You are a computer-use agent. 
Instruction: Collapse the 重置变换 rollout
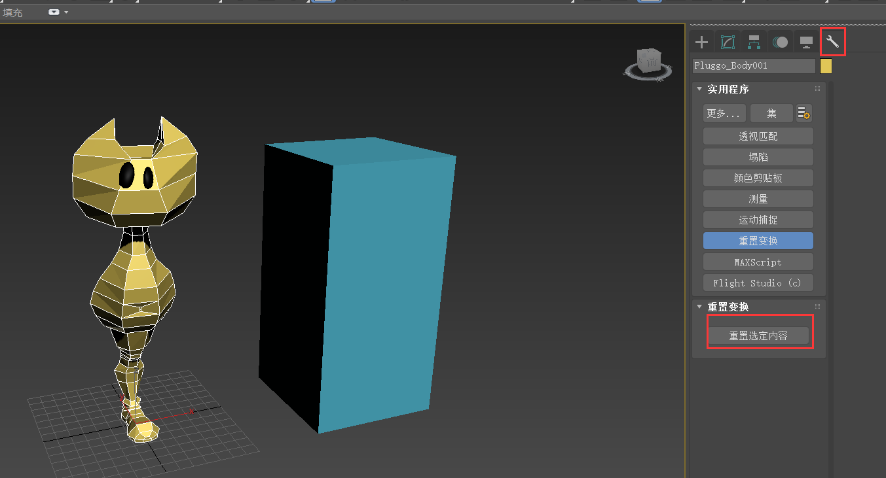click(x=699, y=306)
